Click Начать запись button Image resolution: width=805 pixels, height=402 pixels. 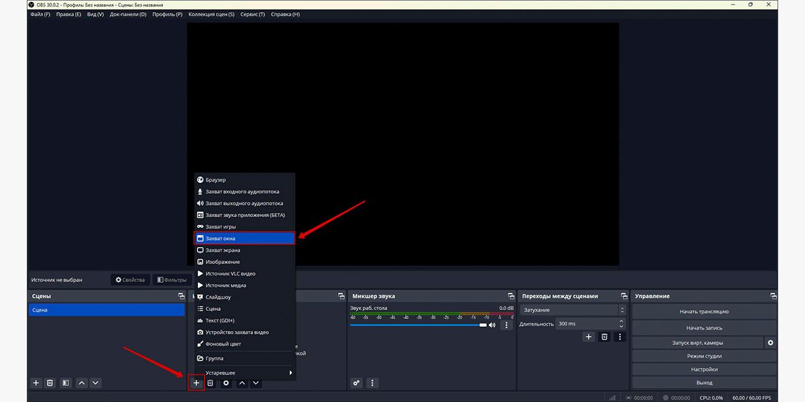point(704,328)
